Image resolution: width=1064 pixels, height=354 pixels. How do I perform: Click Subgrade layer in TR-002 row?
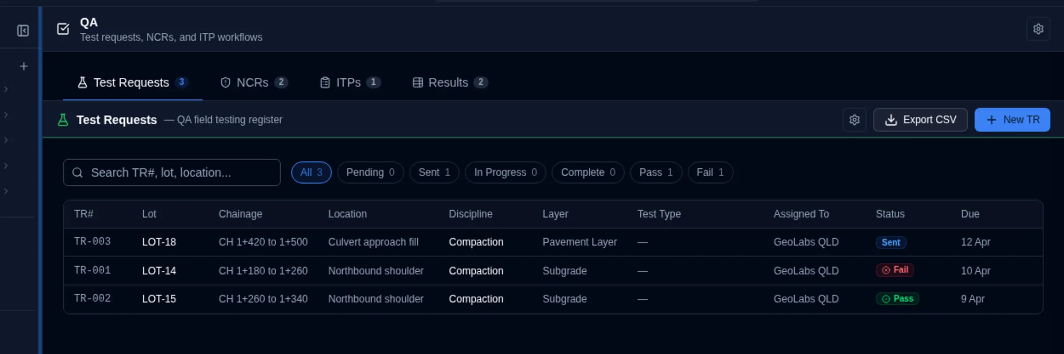pyautogui.click(x=565, y=299)
